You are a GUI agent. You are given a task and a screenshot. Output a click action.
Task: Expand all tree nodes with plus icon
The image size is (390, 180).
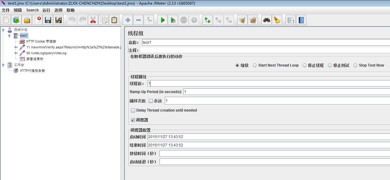pyautogui.click(x=128, y=20)
